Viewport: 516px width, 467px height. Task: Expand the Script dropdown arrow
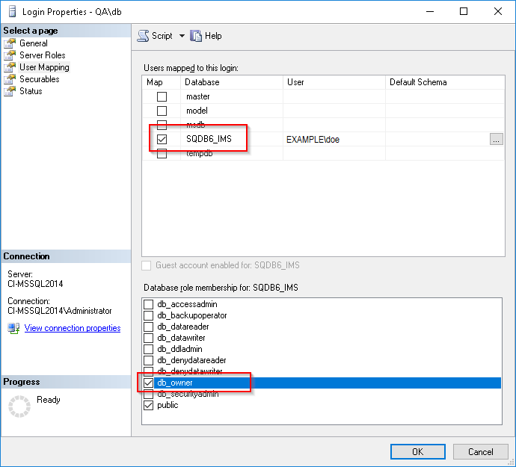(182, 36)
